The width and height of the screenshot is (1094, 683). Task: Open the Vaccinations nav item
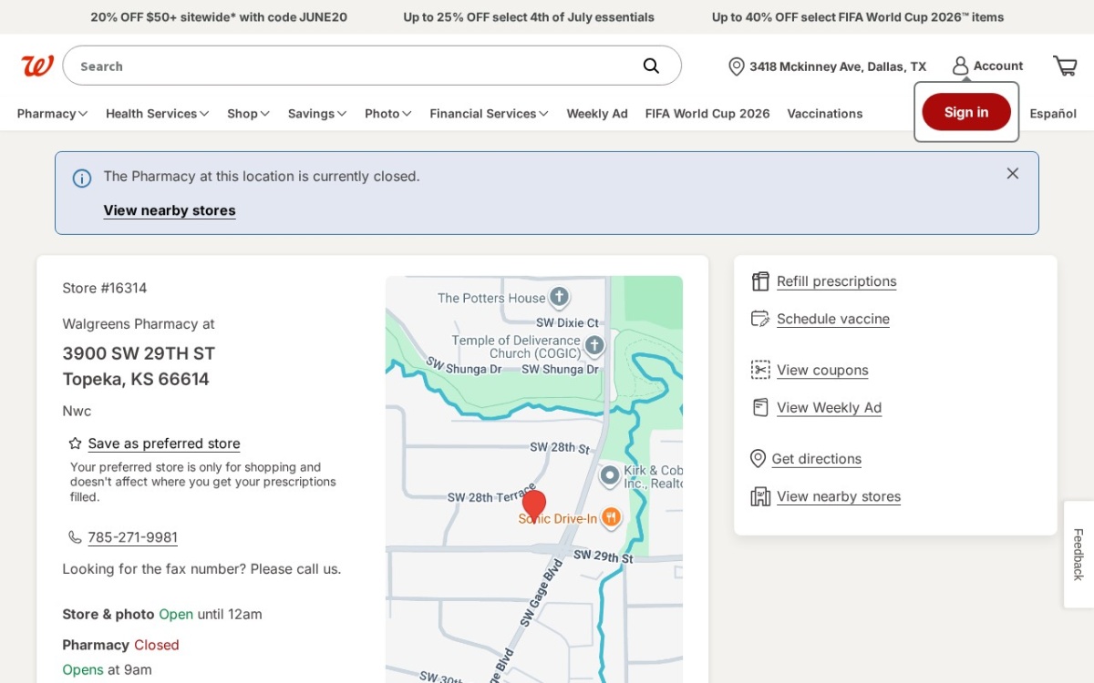click(x=825, y=114)
